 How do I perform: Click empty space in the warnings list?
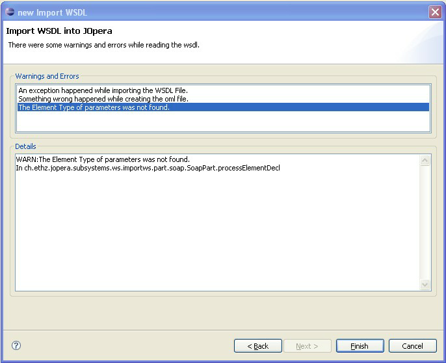[x=223, y=122]
